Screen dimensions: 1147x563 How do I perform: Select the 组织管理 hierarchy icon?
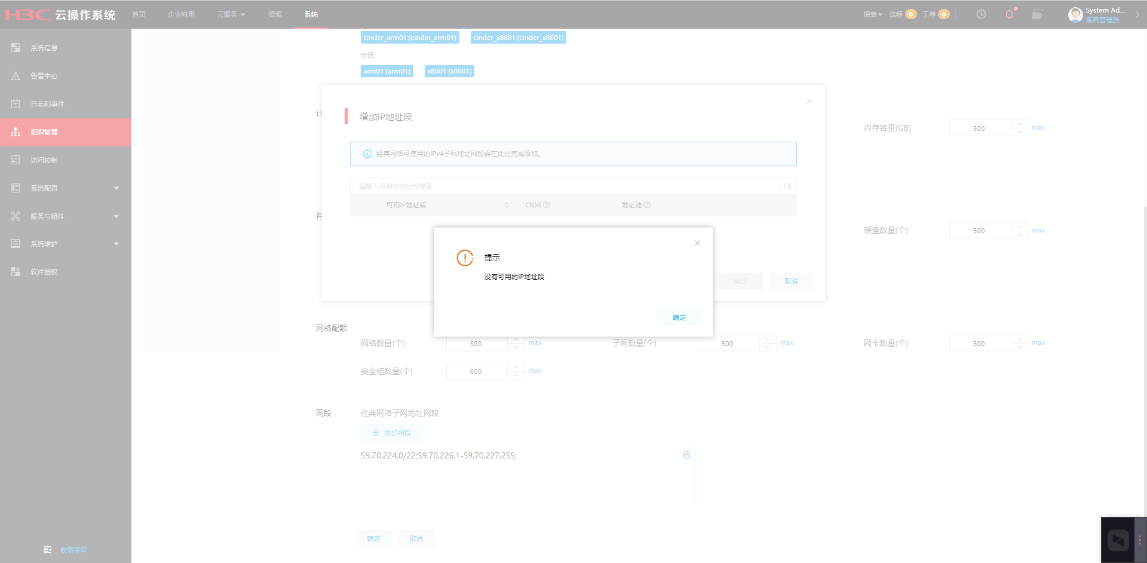(x=16, y=132)
